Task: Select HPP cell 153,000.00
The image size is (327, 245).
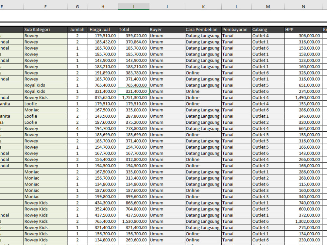Action: coord(303,104)
